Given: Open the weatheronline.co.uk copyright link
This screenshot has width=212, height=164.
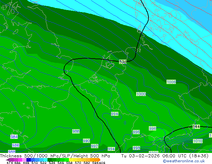Looking at the screenshot, I should (x=184, y=161).
